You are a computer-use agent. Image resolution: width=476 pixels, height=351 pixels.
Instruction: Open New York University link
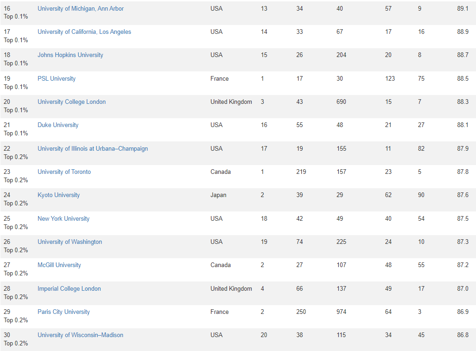(x=63, y=218)
